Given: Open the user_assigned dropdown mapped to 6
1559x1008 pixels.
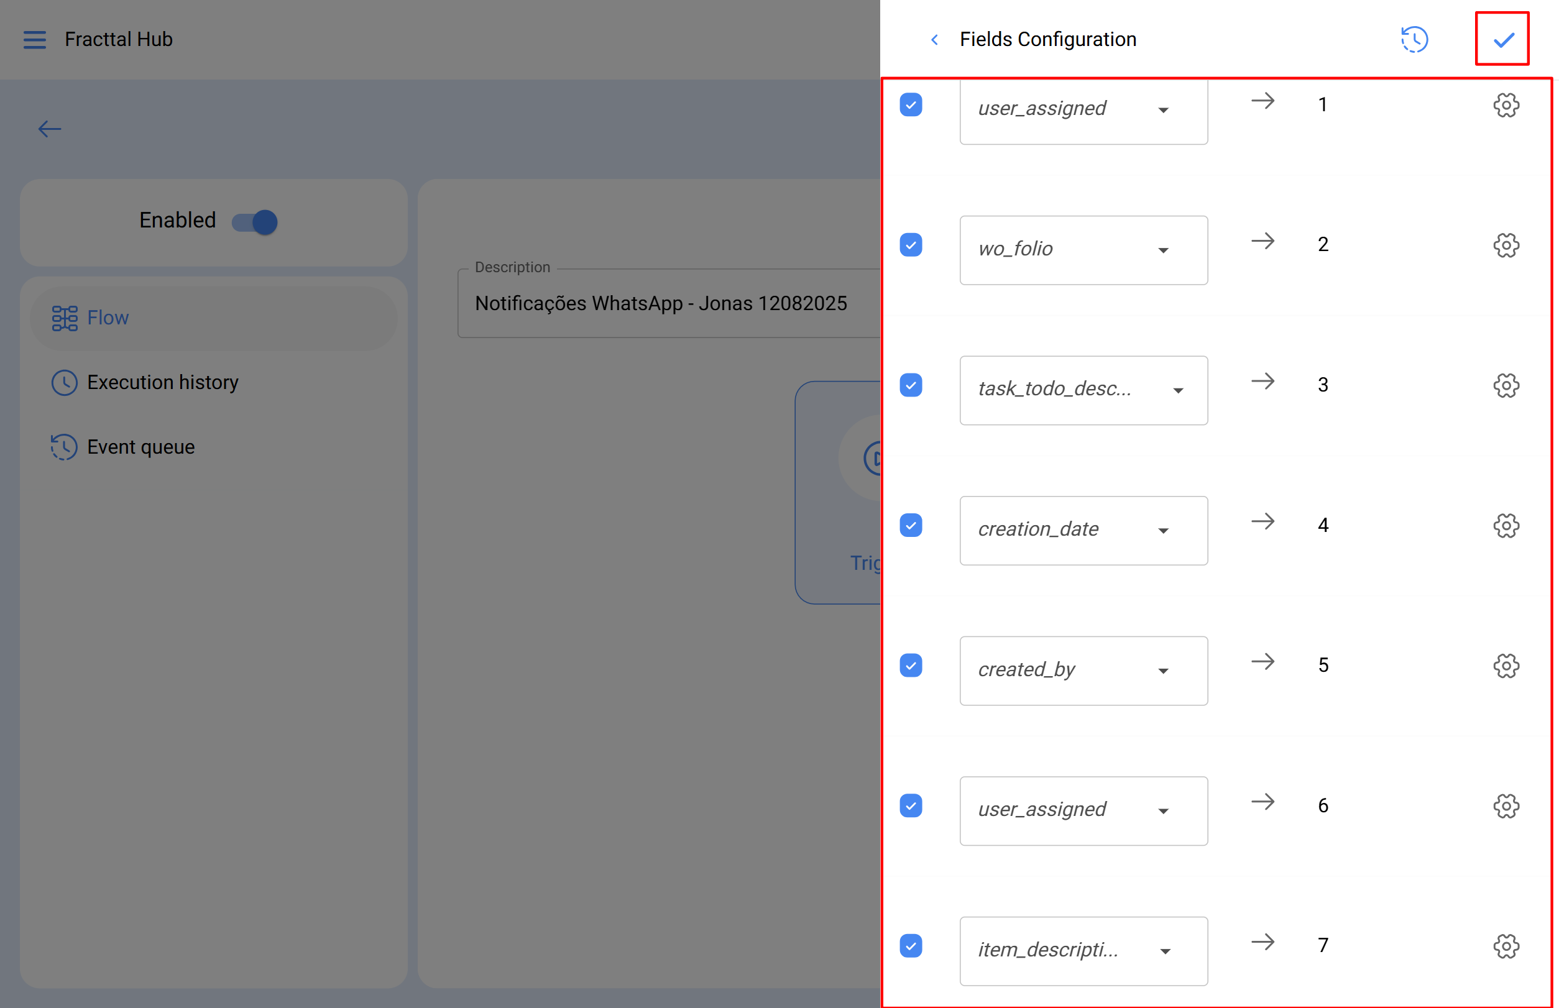Looking at the screenshot, I should point(1083,810).
